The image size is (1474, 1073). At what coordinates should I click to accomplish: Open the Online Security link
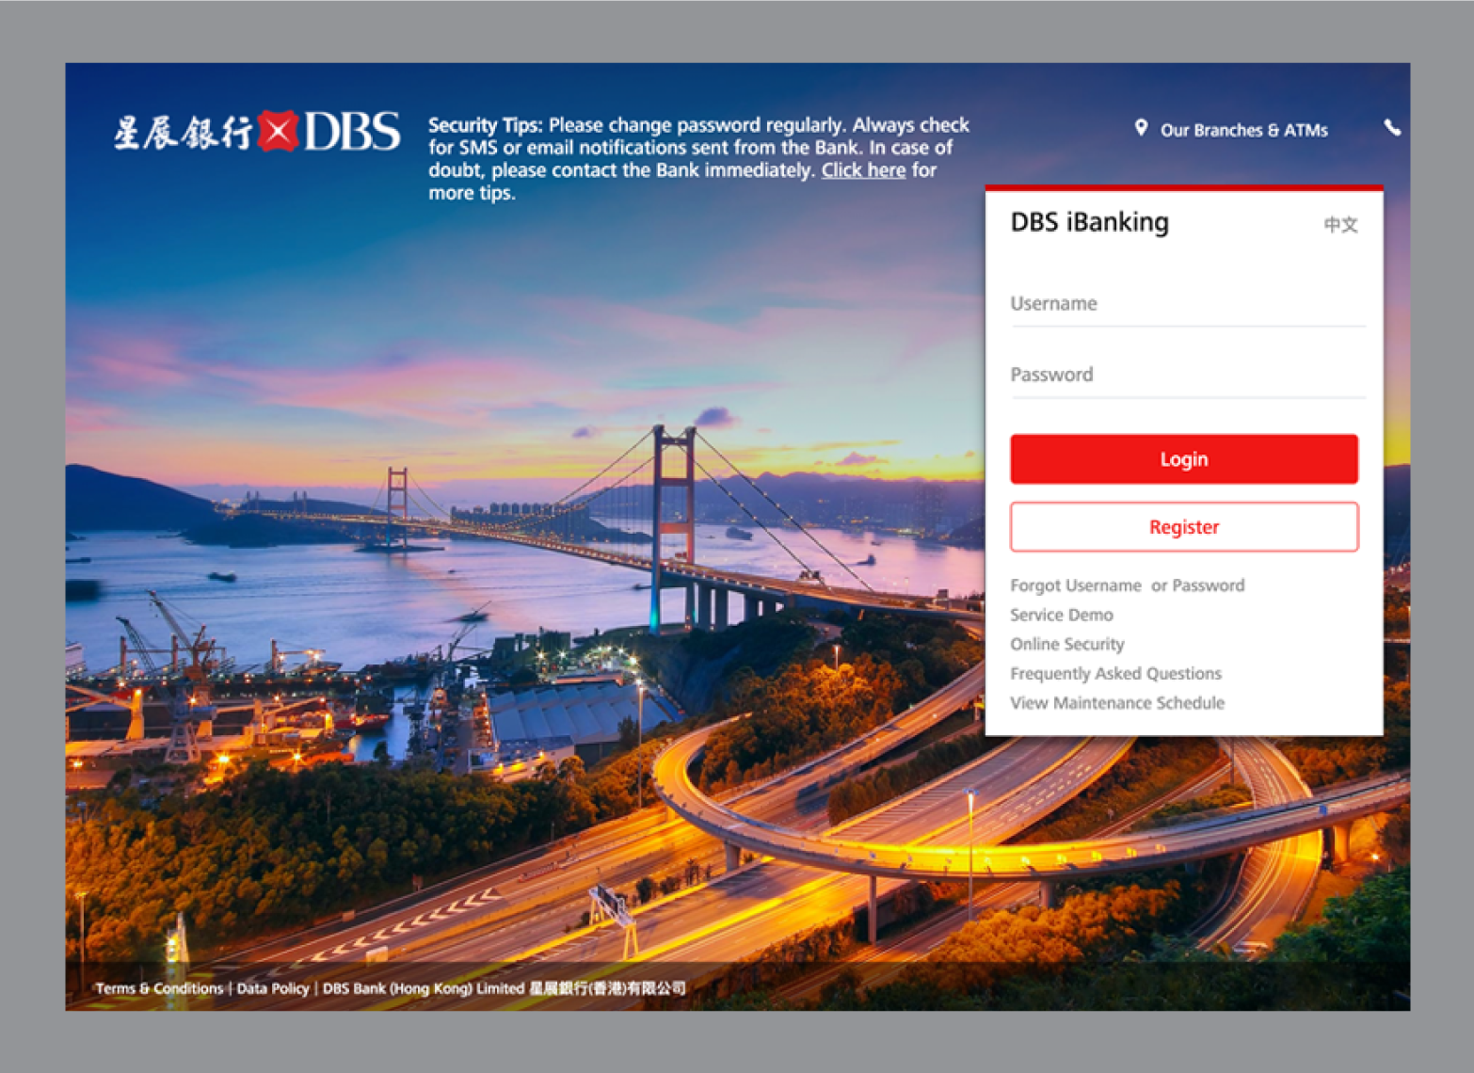(1066, 644)
